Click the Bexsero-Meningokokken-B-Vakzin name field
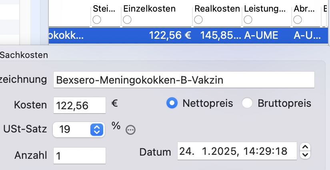 click(184, 80)
